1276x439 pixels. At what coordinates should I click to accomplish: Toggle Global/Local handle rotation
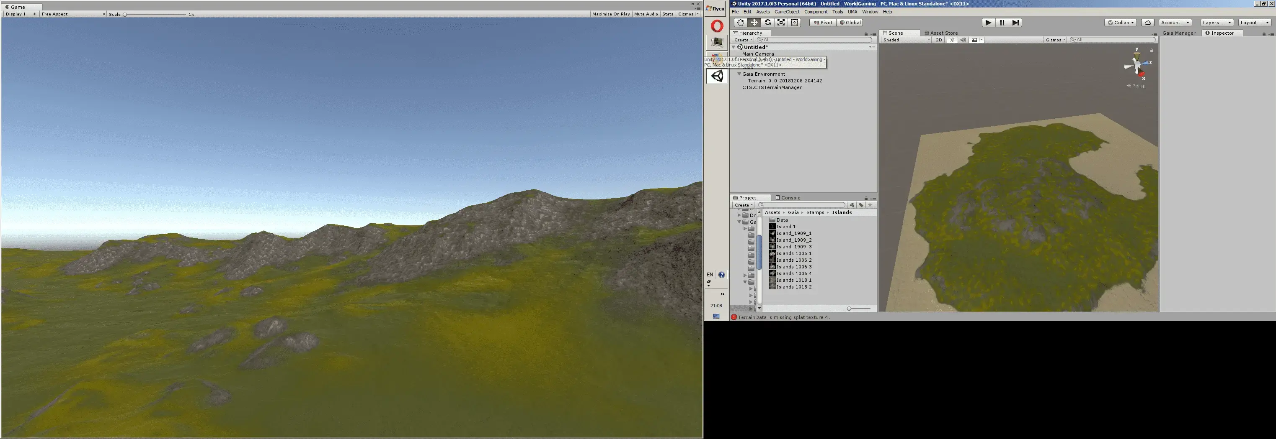click(x=850, y=23)
